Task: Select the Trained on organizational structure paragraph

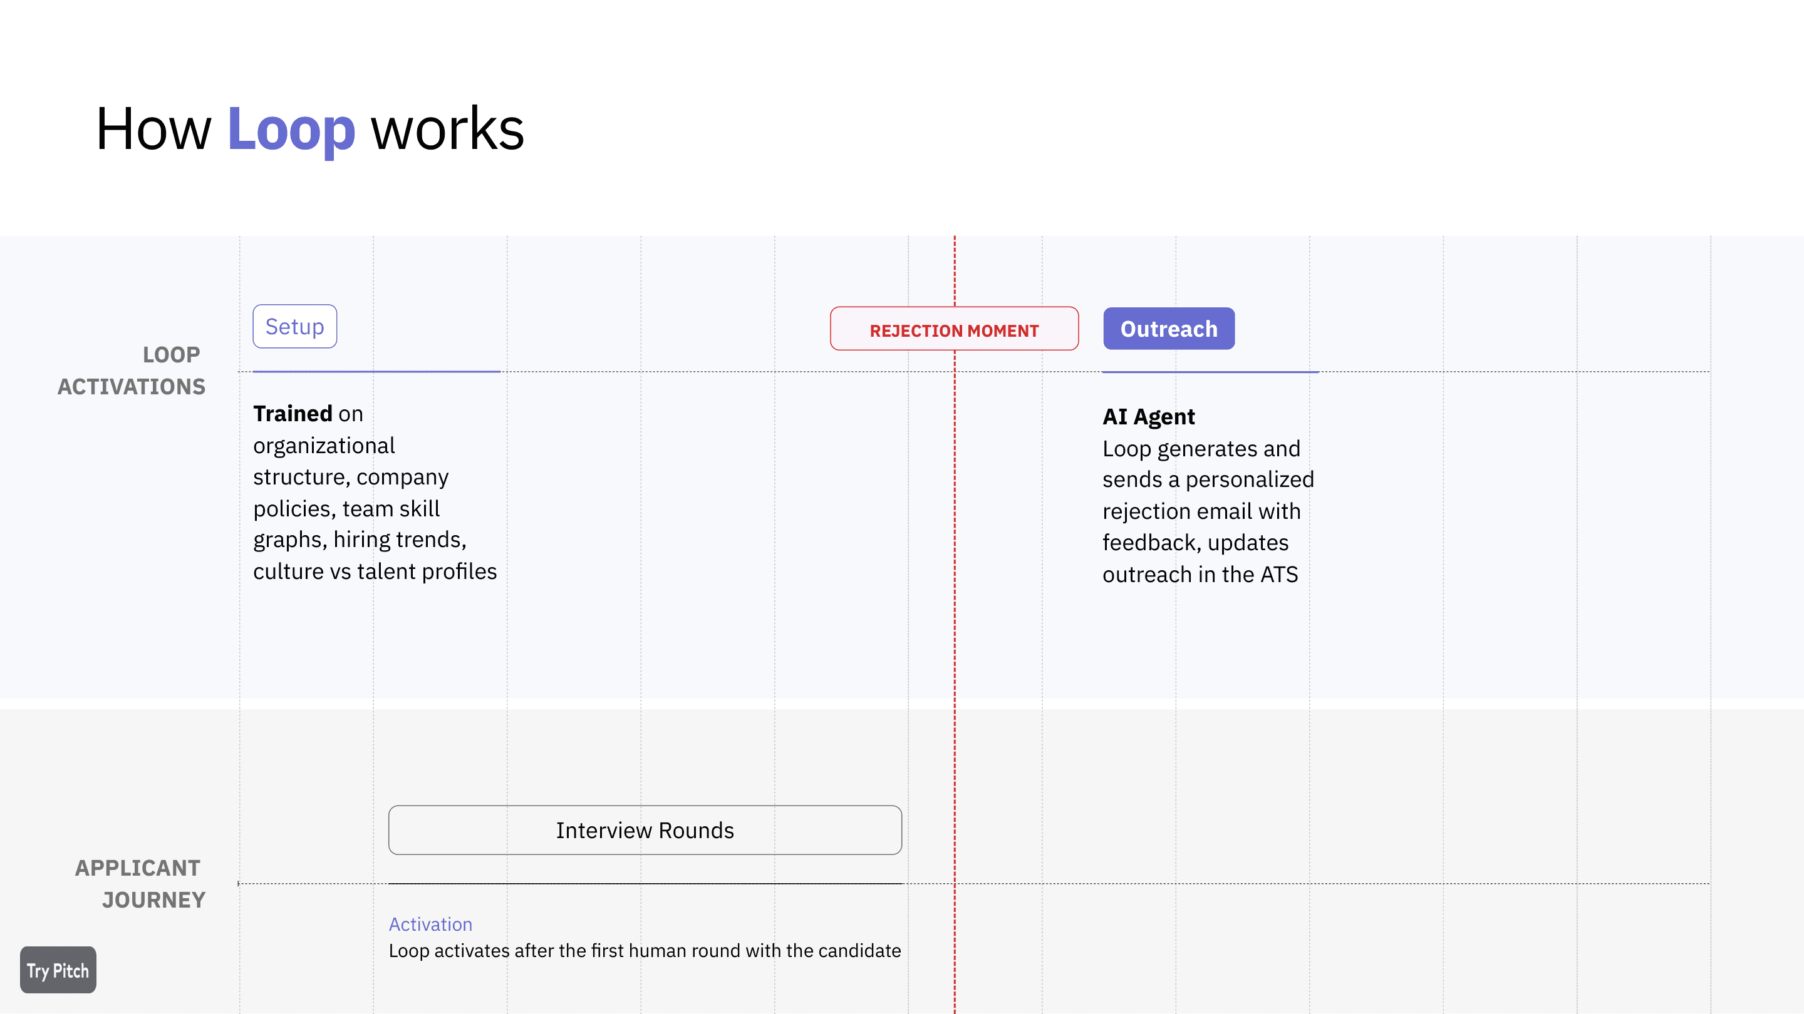Action: click(x=375, y=492)
